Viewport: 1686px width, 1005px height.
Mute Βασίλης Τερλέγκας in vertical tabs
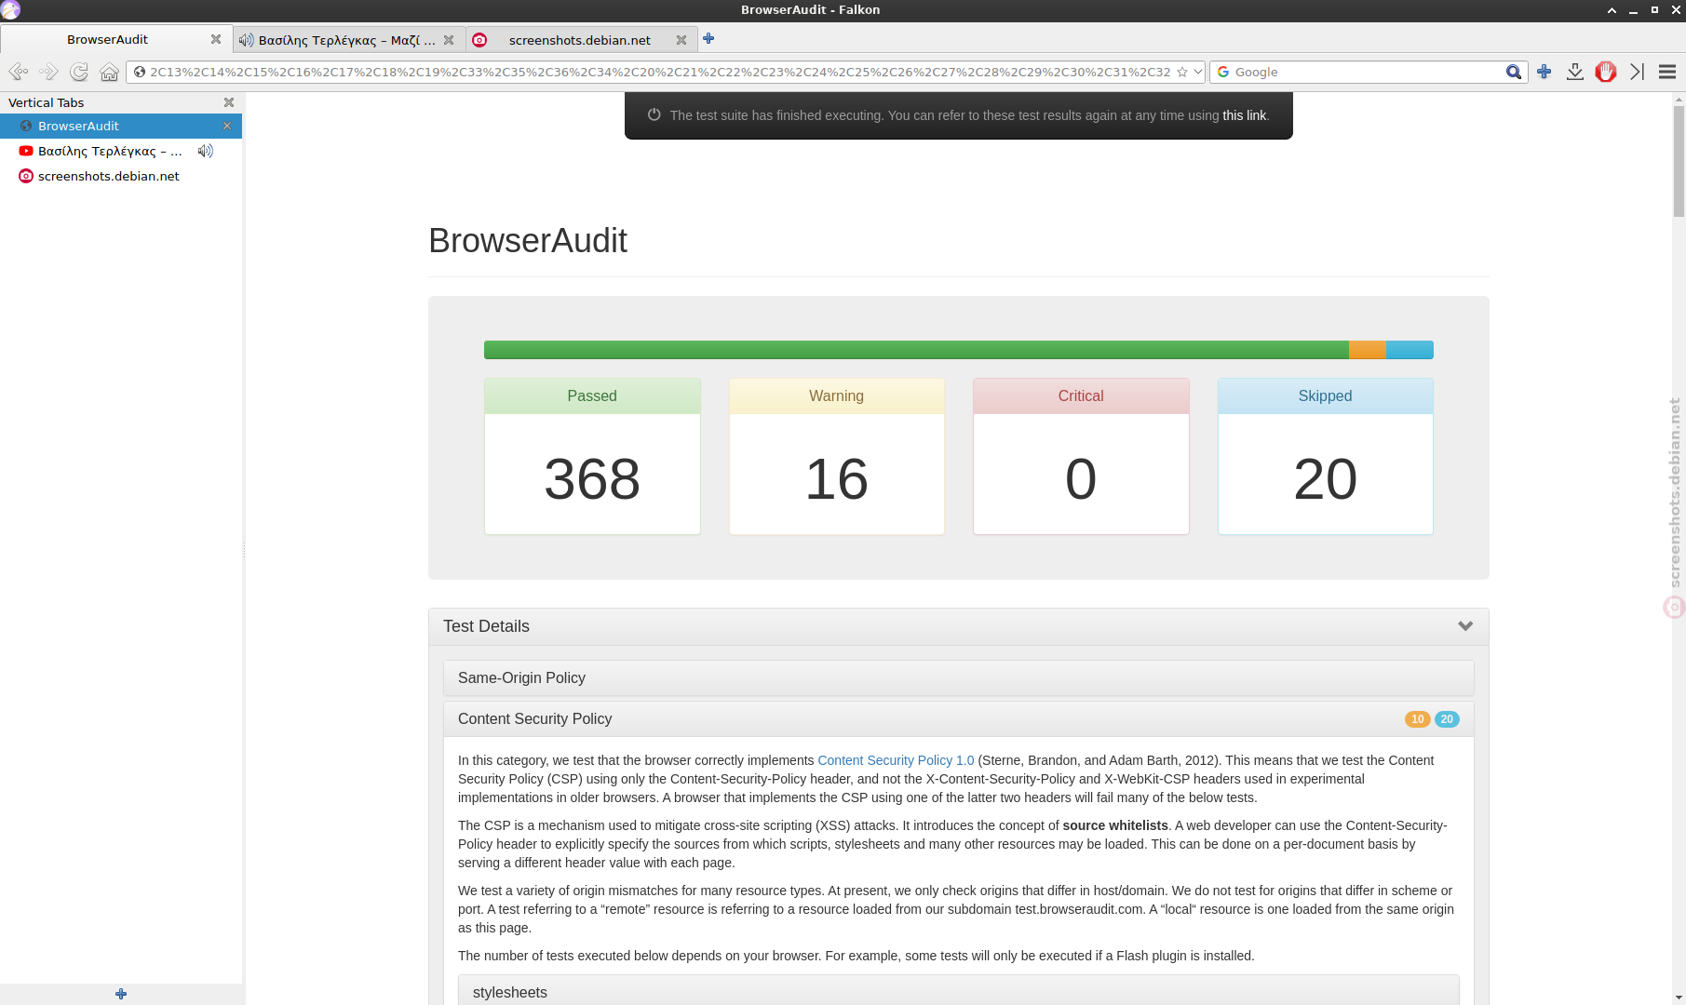click(x=206, y=151)
